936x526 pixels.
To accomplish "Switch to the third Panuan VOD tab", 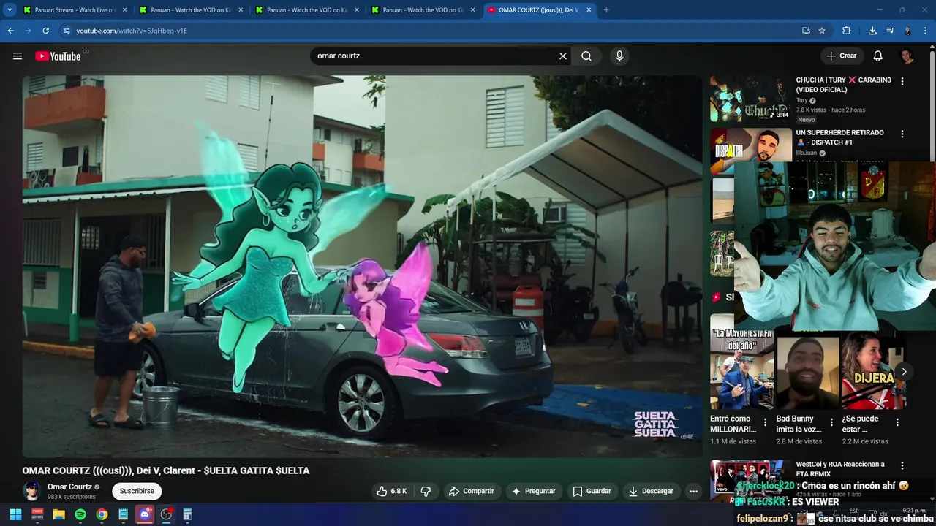I will [x=306, y=10].
